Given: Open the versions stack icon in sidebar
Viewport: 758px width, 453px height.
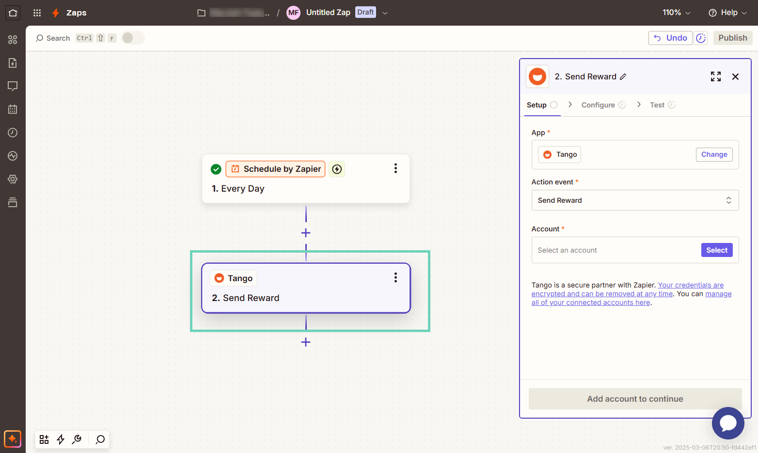Looking at the screenshot, I should tap(13, 202).
